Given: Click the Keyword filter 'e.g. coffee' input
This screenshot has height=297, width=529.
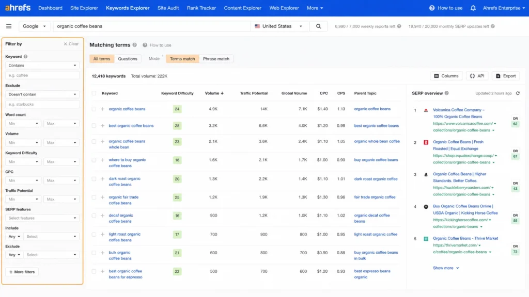Looking at the screenshot, I should [x=42, y=75].
